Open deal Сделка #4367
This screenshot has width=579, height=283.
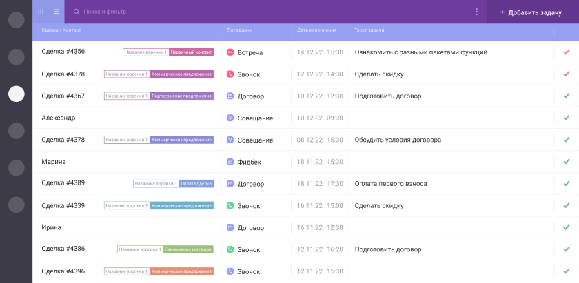click(63, 96)
